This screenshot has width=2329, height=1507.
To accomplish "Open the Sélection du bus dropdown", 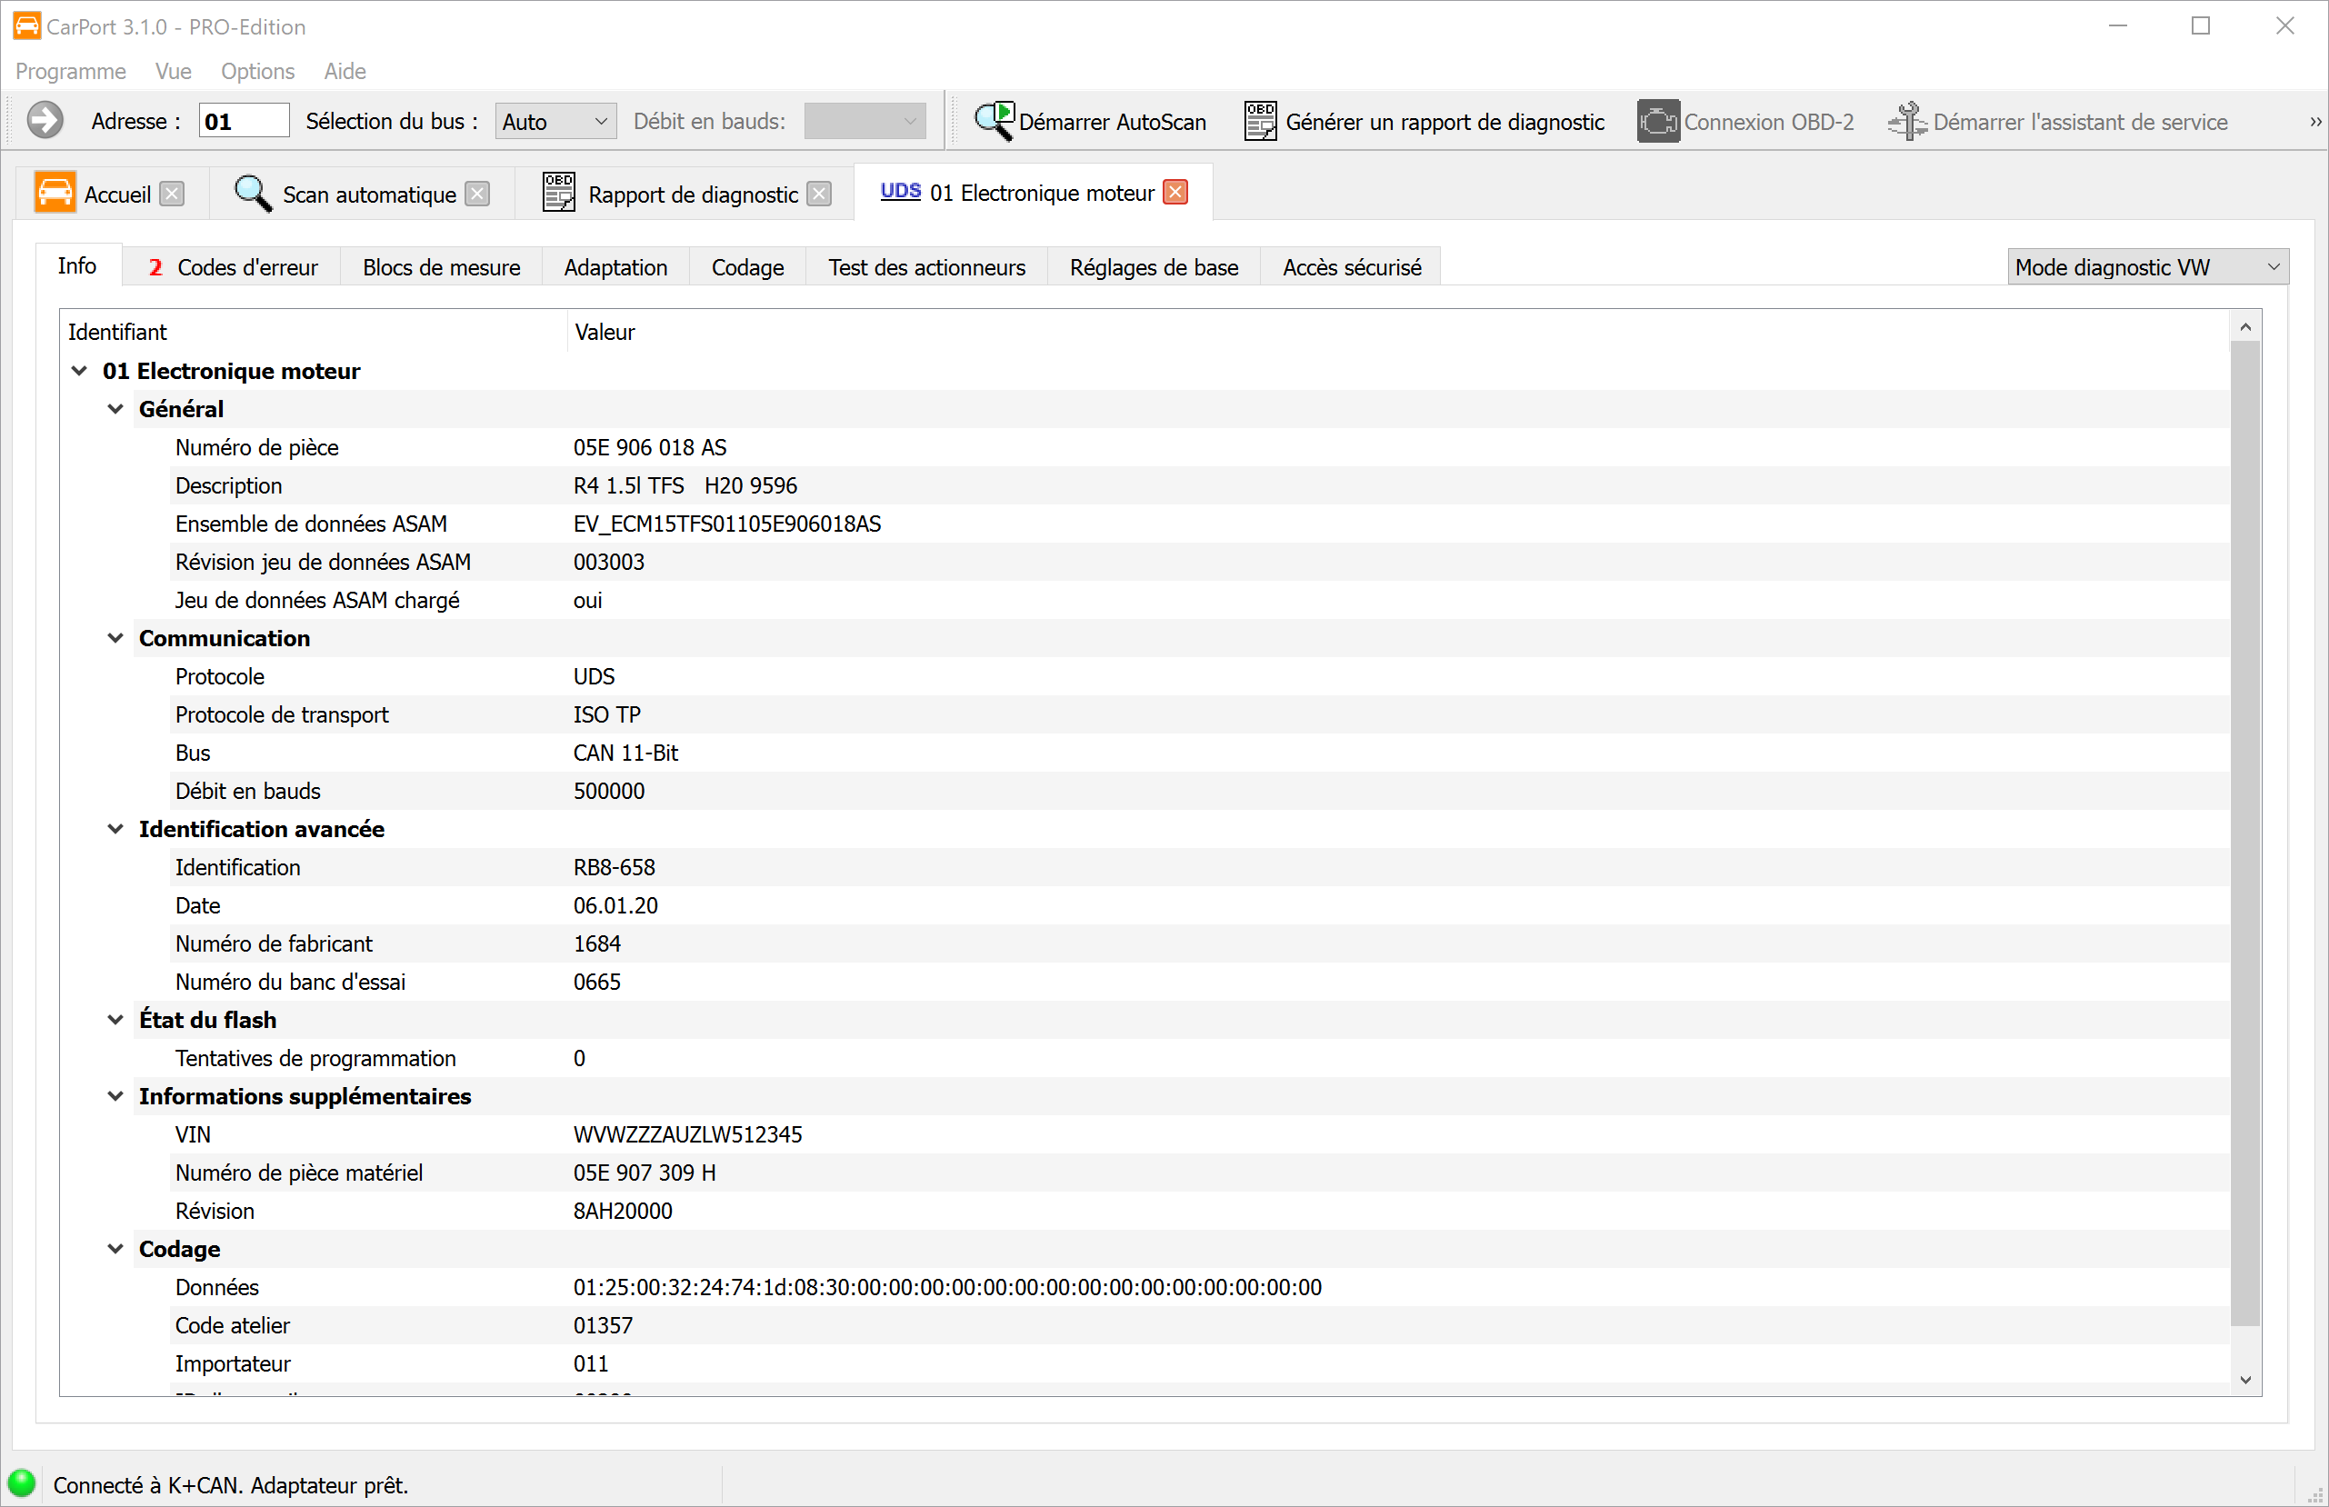I will coord(555,122).
